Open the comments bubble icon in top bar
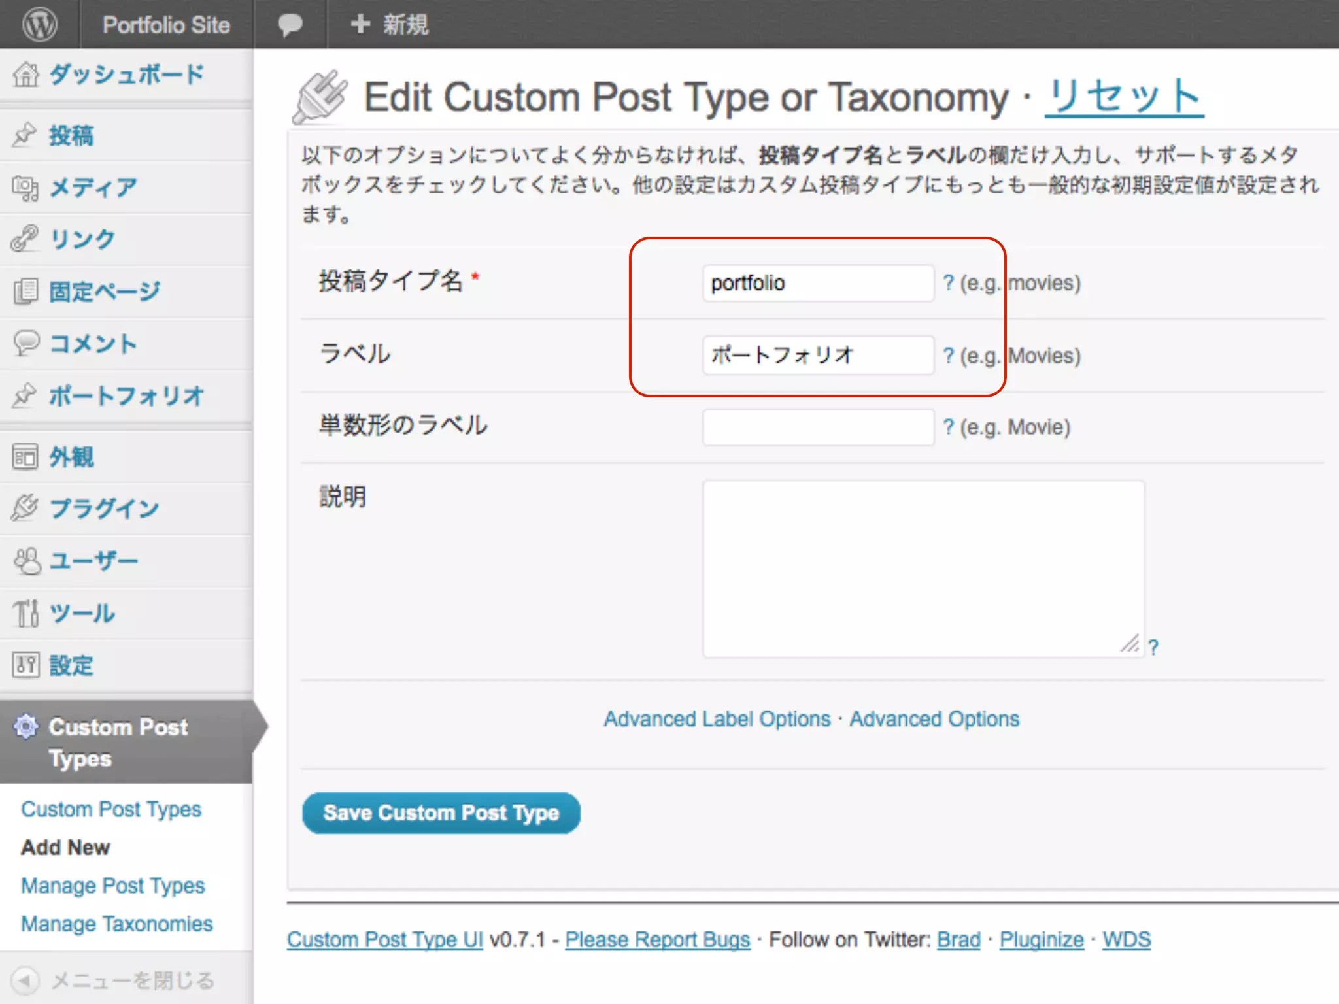This screenshot has width=1339, height=1004. (290, 25)
